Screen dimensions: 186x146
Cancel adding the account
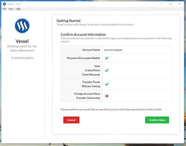pos(71,120)
